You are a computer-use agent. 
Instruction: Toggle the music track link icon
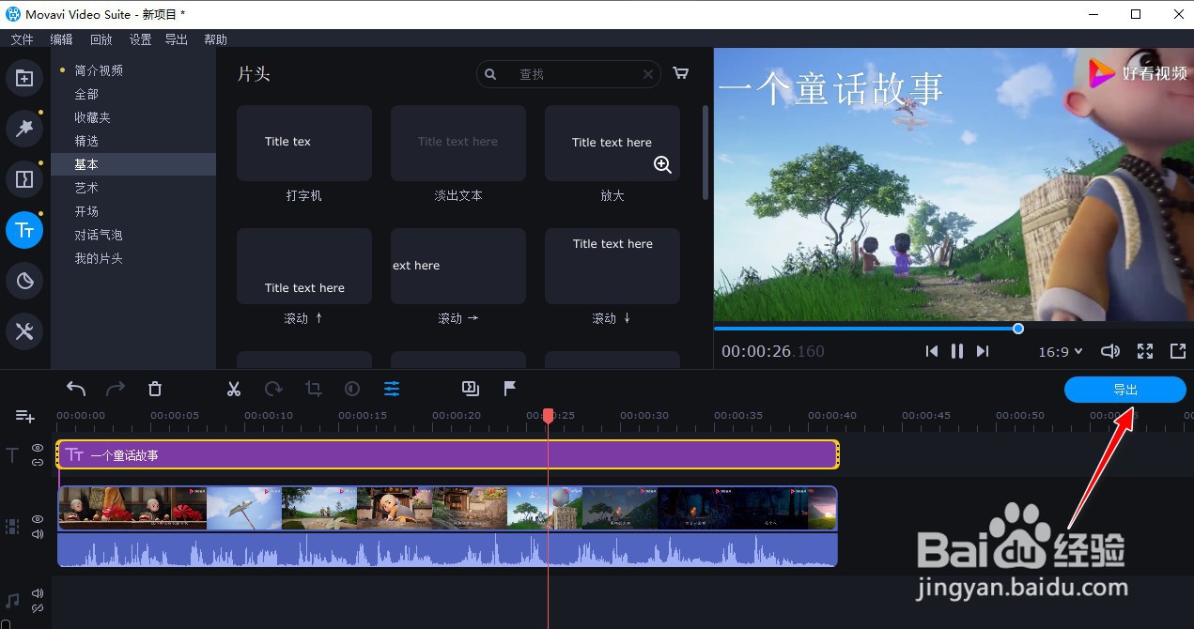[x=38, y=608]
